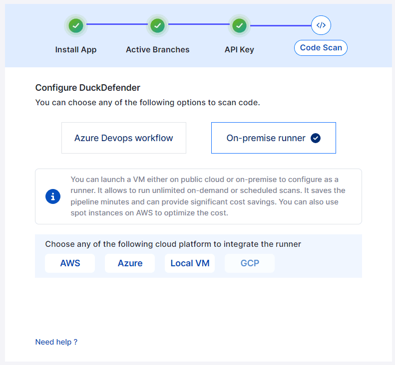The height and width of the screenshot is (365, 395).
Task: Click the API Key green checkmark step
Action: click(x=239, y=25)
